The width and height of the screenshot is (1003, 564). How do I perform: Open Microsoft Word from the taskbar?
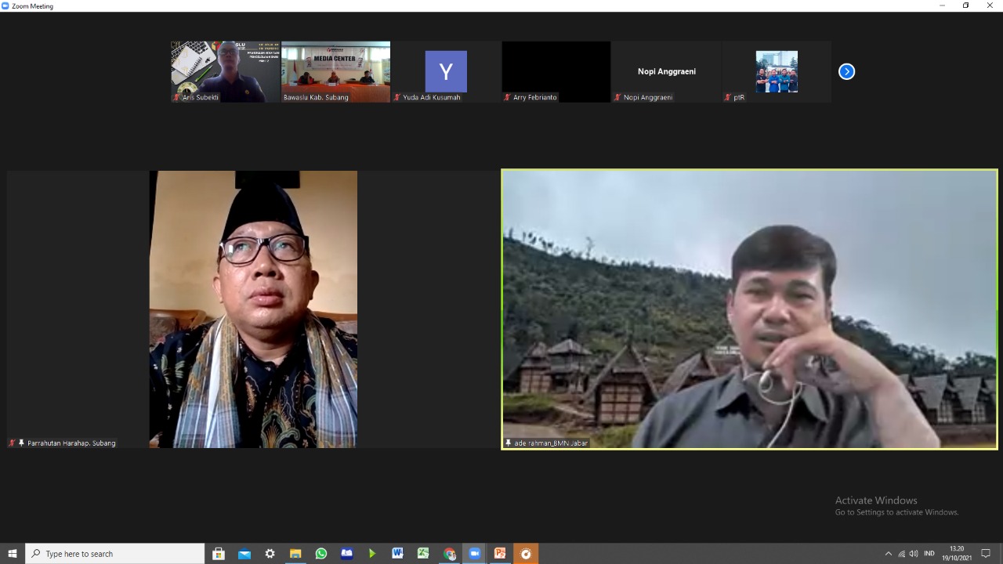tap(397, 554)
